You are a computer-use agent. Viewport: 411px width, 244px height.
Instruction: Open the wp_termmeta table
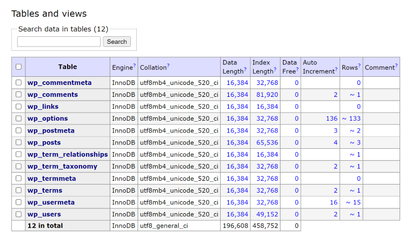click(51, 179)
